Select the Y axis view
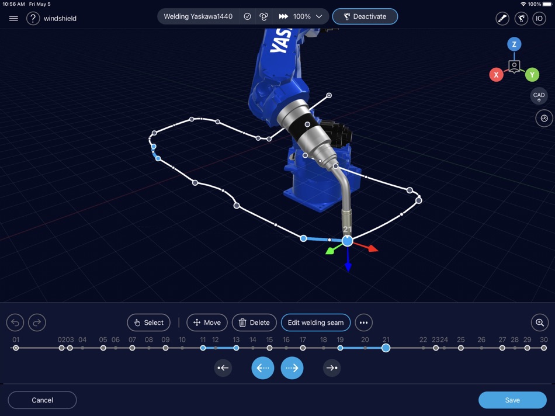 point(532,75)
